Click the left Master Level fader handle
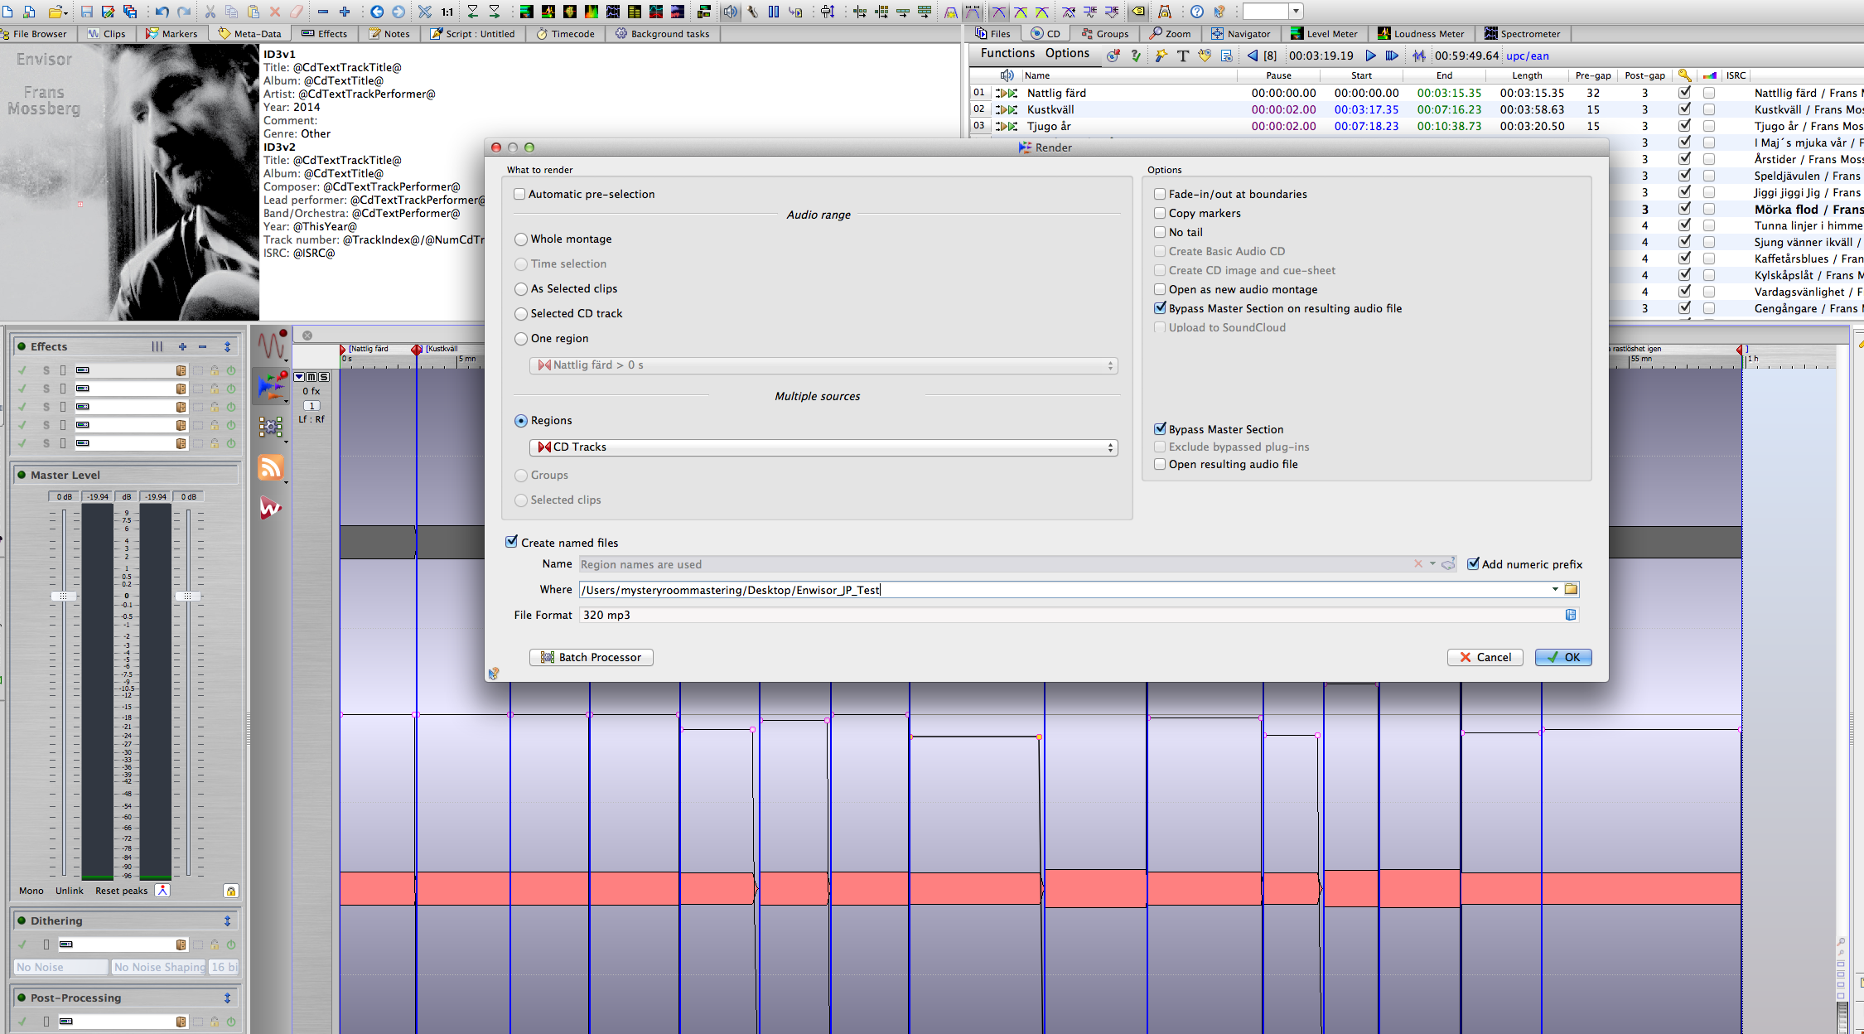This screenshot has height=1034, width=1864. tap(63, 597)
